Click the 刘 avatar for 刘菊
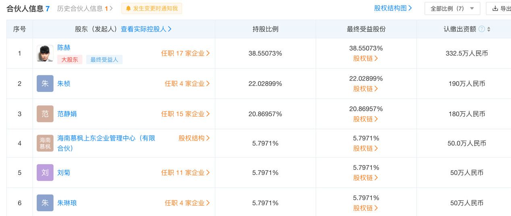Image resolution: width=511 pixels, height=216 pixels. 45,172
